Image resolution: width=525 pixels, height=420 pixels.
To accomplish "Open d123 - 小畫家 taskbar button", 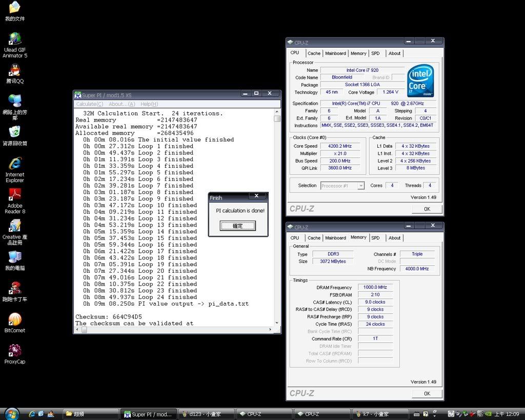I will coord(206,414).
